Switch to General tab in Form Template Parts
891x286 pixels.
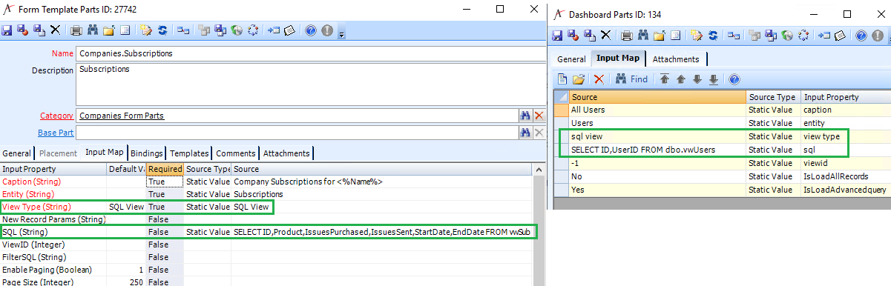[x=16, y=153]
